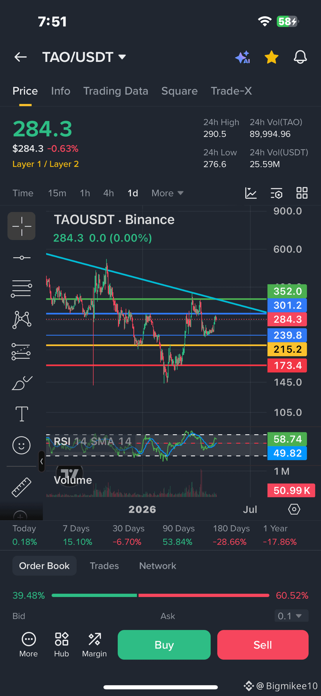The width and height of the screenshot is (321, 696).
Task: Tap the Wi-Fi status icon
Action: coord(265,21)
